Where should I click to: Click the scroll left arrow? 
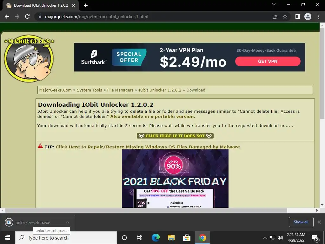click(x=3, y=210)
